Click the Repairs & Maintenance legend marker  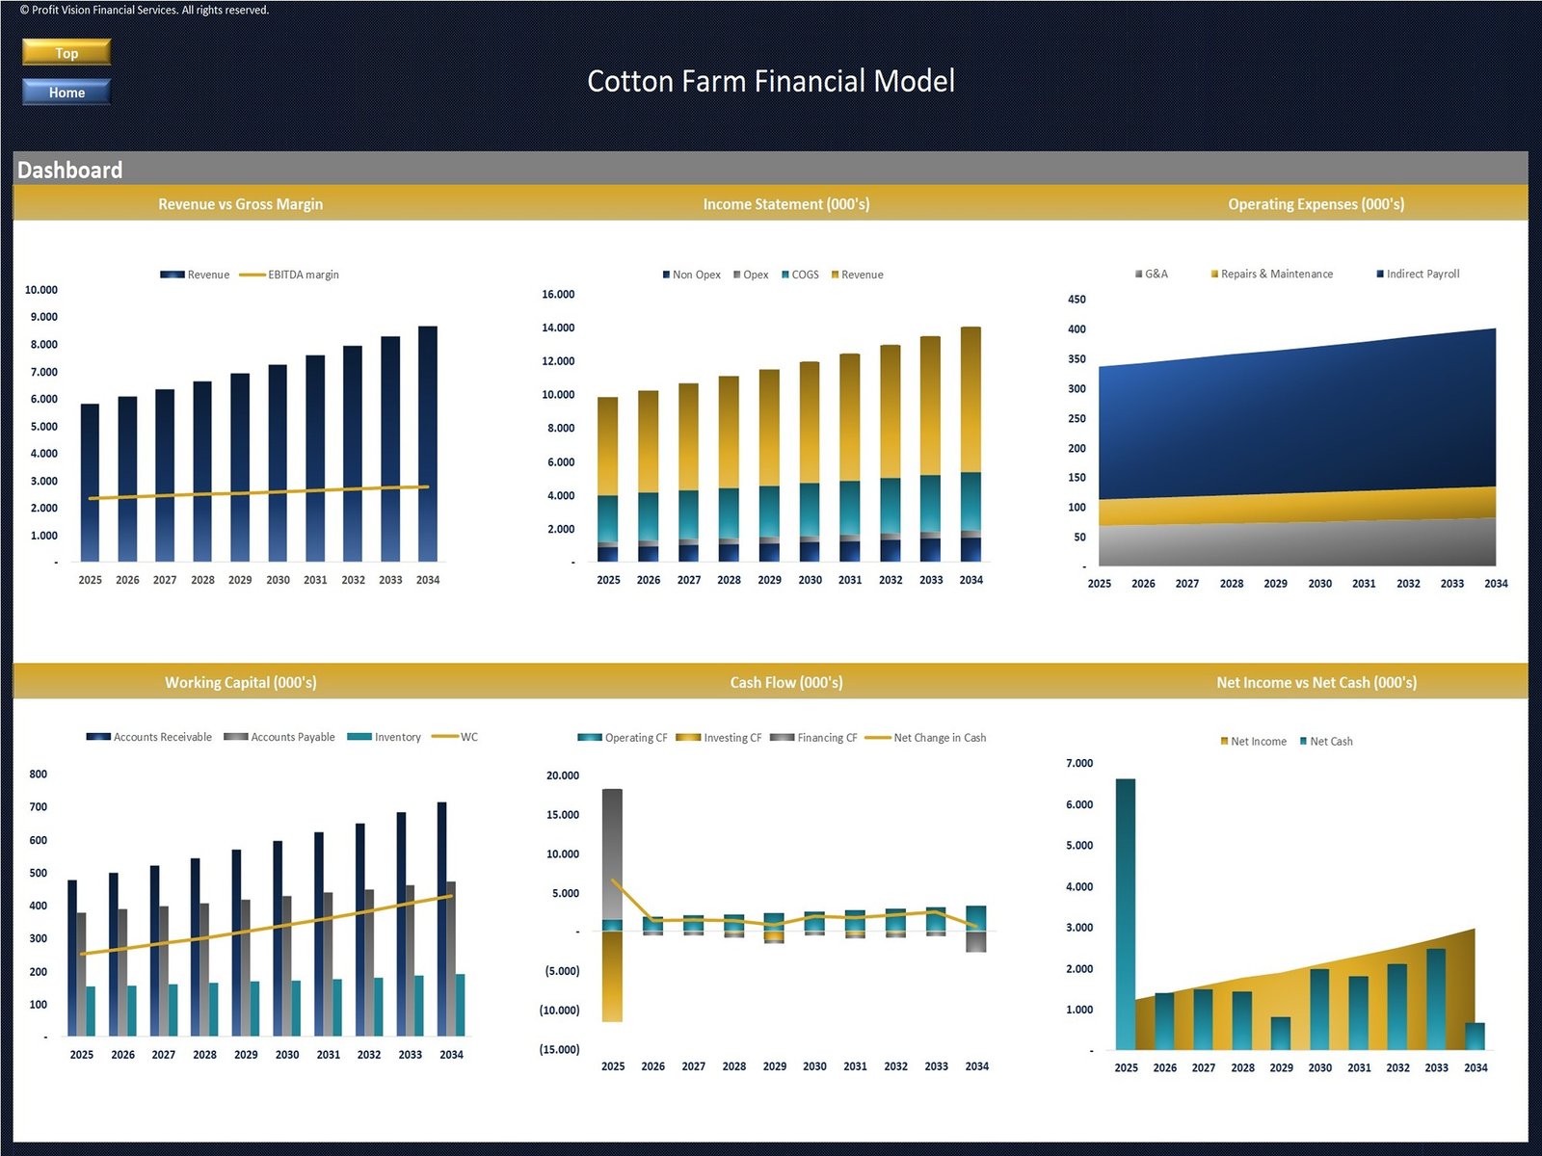[x=1214, y=275]
